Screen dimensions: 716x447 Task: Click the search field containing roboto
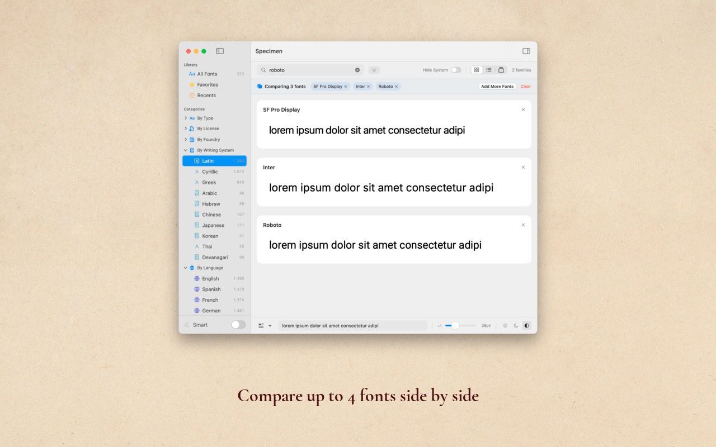[x=310, y=70]
